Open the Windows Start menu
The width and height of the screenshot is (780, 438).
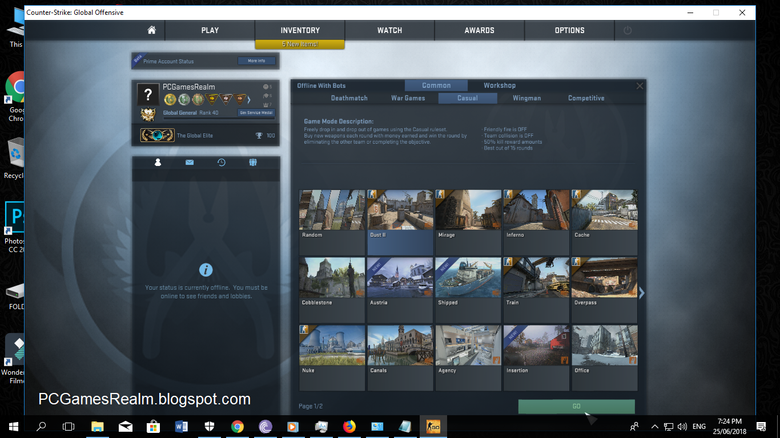[x=13, y=426]
